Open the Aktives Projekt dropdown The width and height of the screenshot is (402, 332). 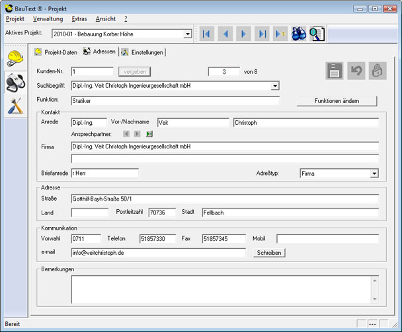coord(188,34)
